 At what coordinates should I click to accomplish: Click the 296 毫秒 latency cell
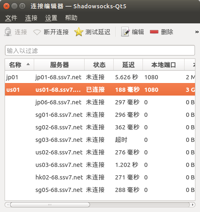coord(127,115)
